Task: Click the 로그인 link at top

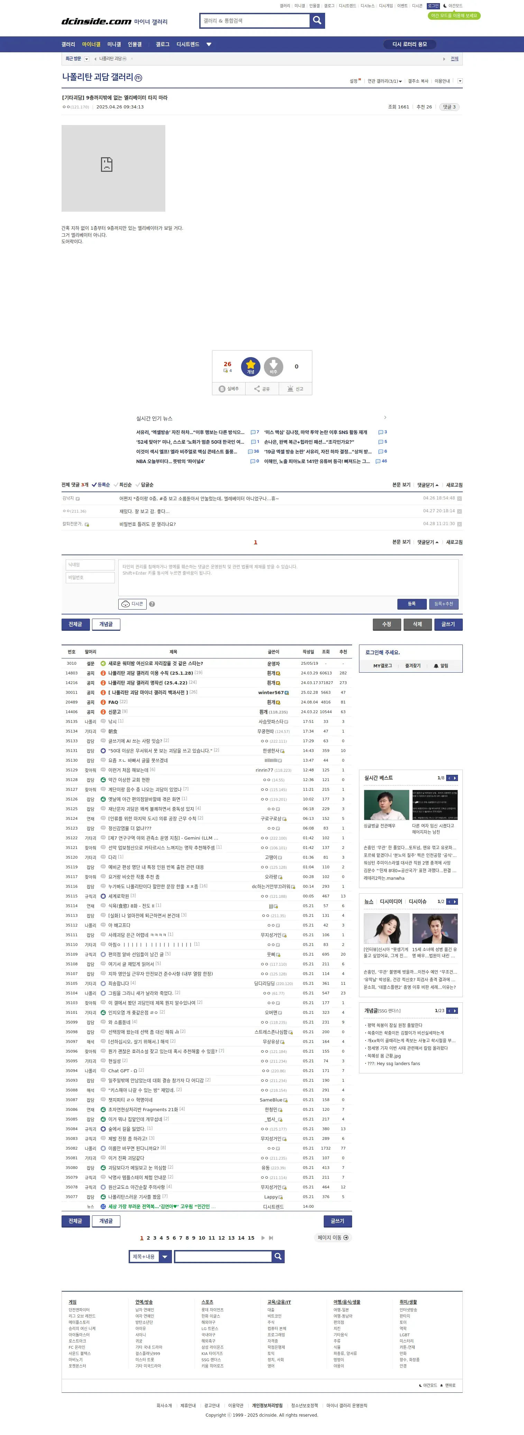Action: (433, 6)
